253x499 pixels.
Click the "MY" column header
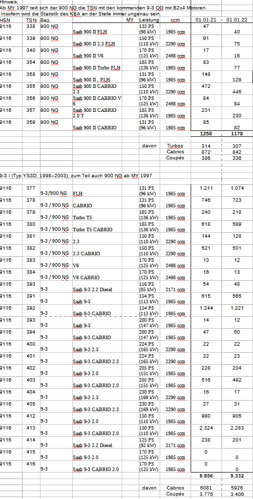pyautogui.click(x=130, y=20)
